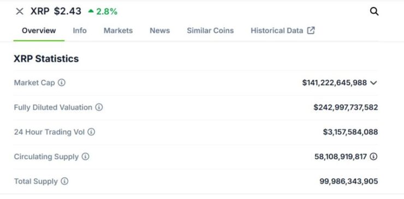
Task: Click the Total Supply info icon
Action: pos(64,181)
